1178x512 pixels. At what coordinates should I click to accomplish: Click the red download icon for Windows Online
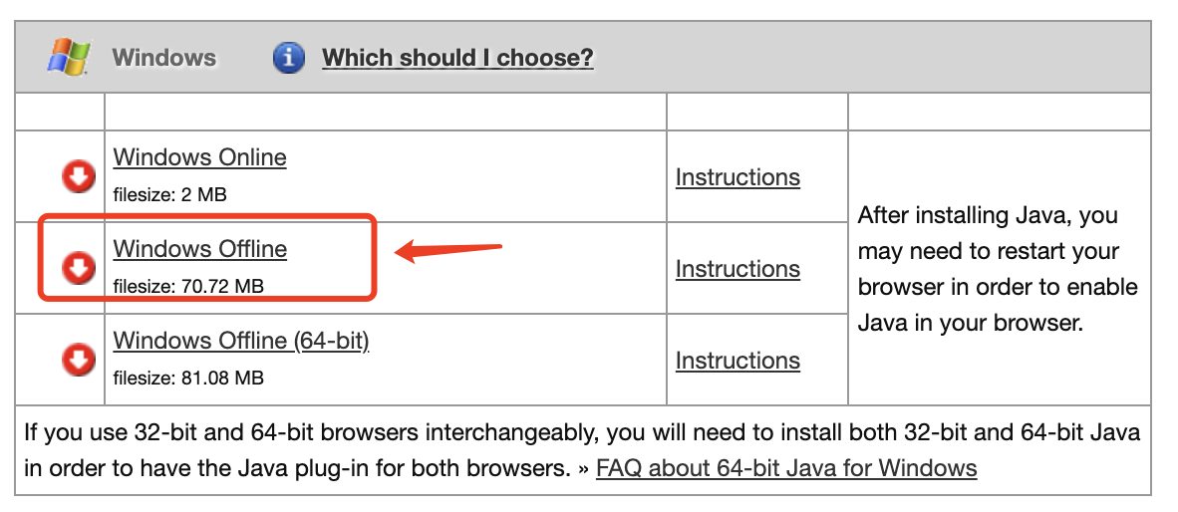coord(78,176)
